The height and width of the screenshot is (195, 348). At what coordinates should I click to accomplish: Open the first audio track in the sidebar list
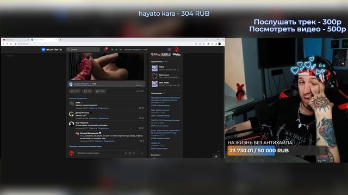coord(166,68)
